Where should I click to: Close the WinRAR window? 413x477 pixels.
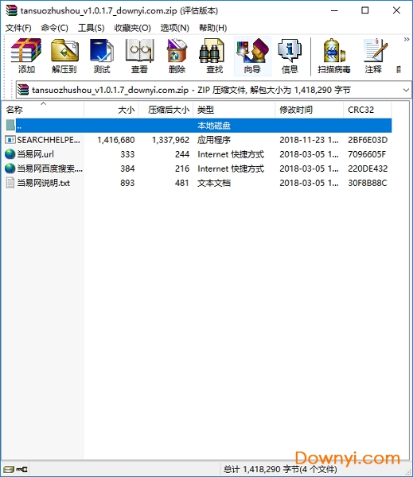tap(396, 10)
